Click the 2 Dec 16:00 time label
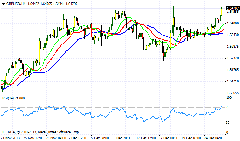240x141 pixels. point(78,138)
